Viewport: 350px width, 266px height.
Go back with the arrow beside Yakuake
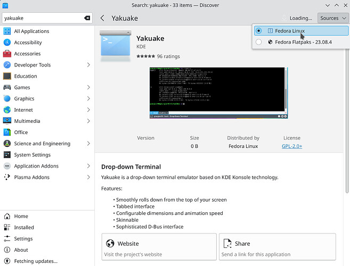point(102,18)
